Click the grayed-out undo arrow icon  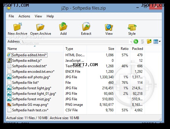(142, 41)
